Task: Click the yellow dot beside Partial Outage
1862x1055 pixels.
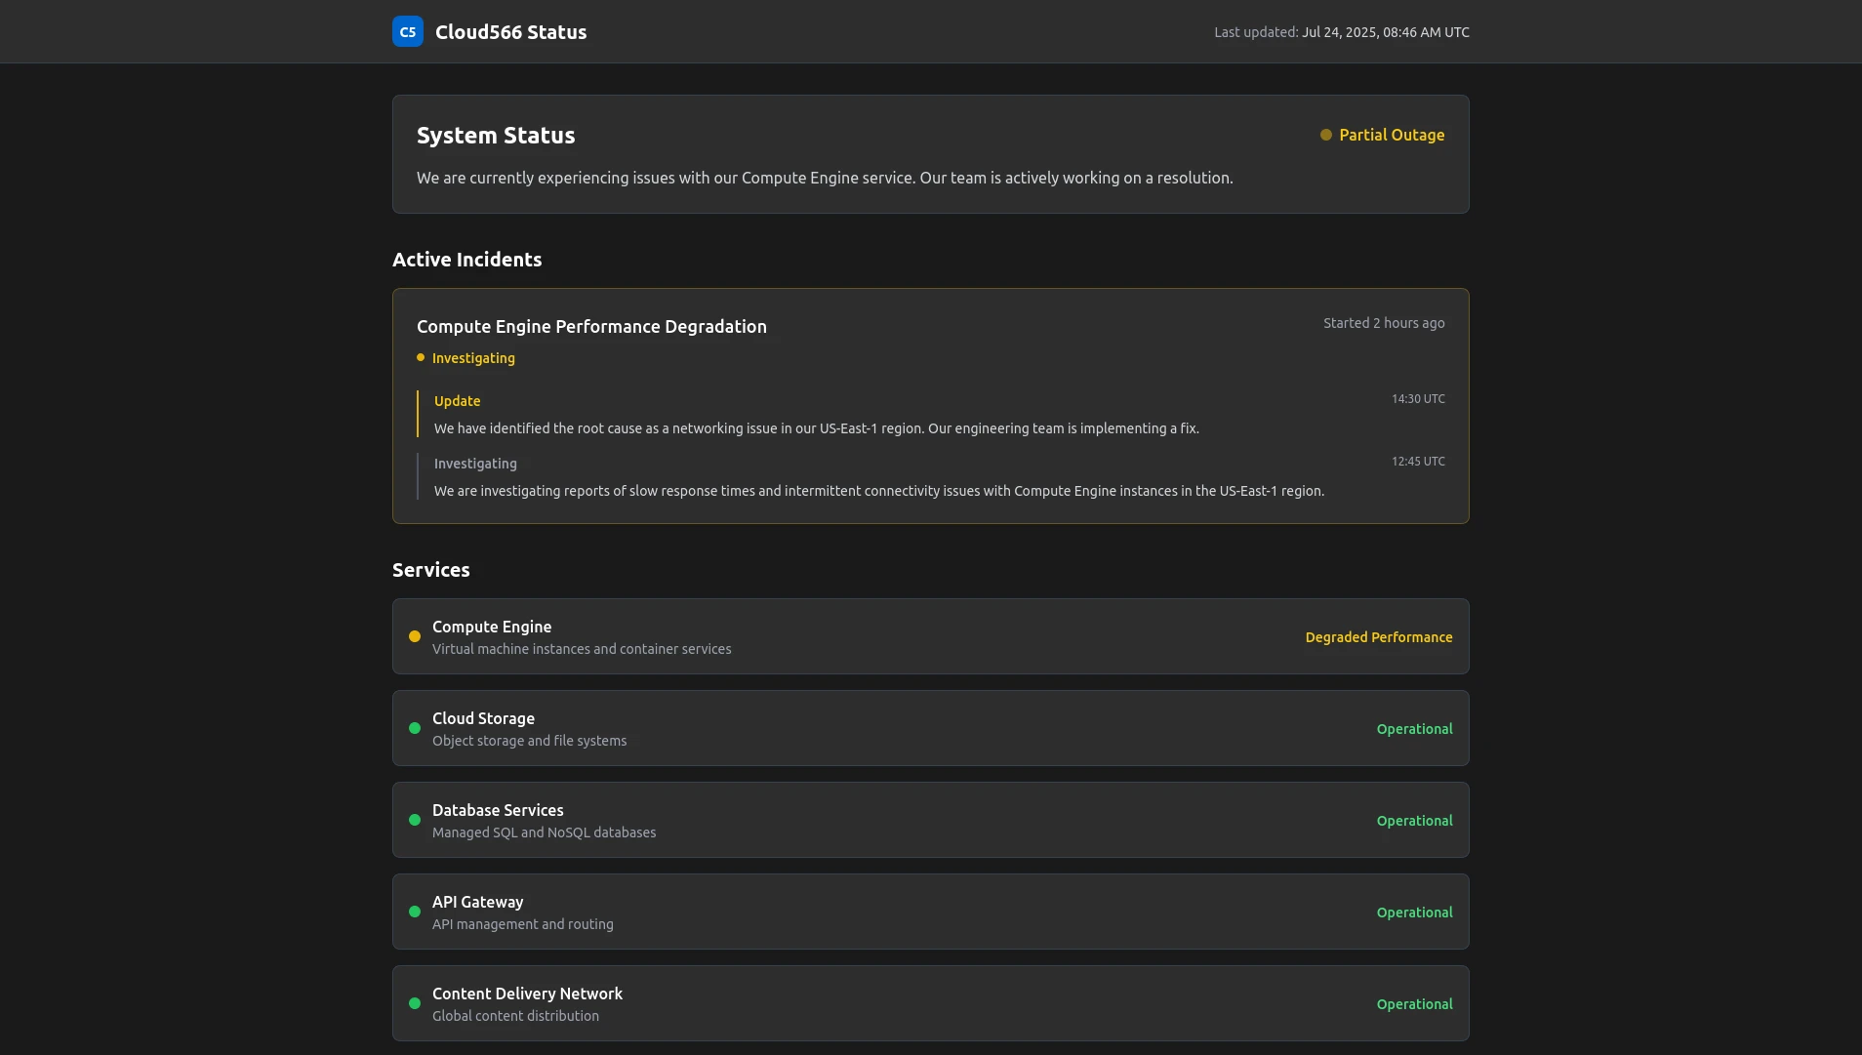Action: [1326, 135]
